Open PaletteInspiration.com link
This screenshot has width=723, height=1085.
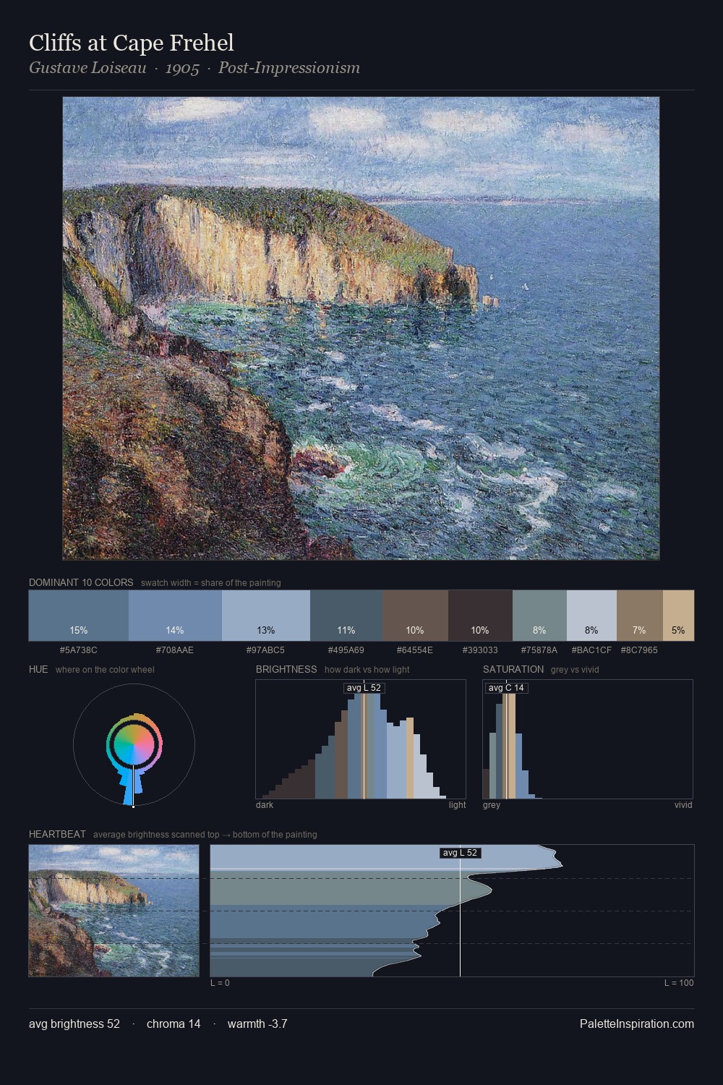tap(637, 1024)
